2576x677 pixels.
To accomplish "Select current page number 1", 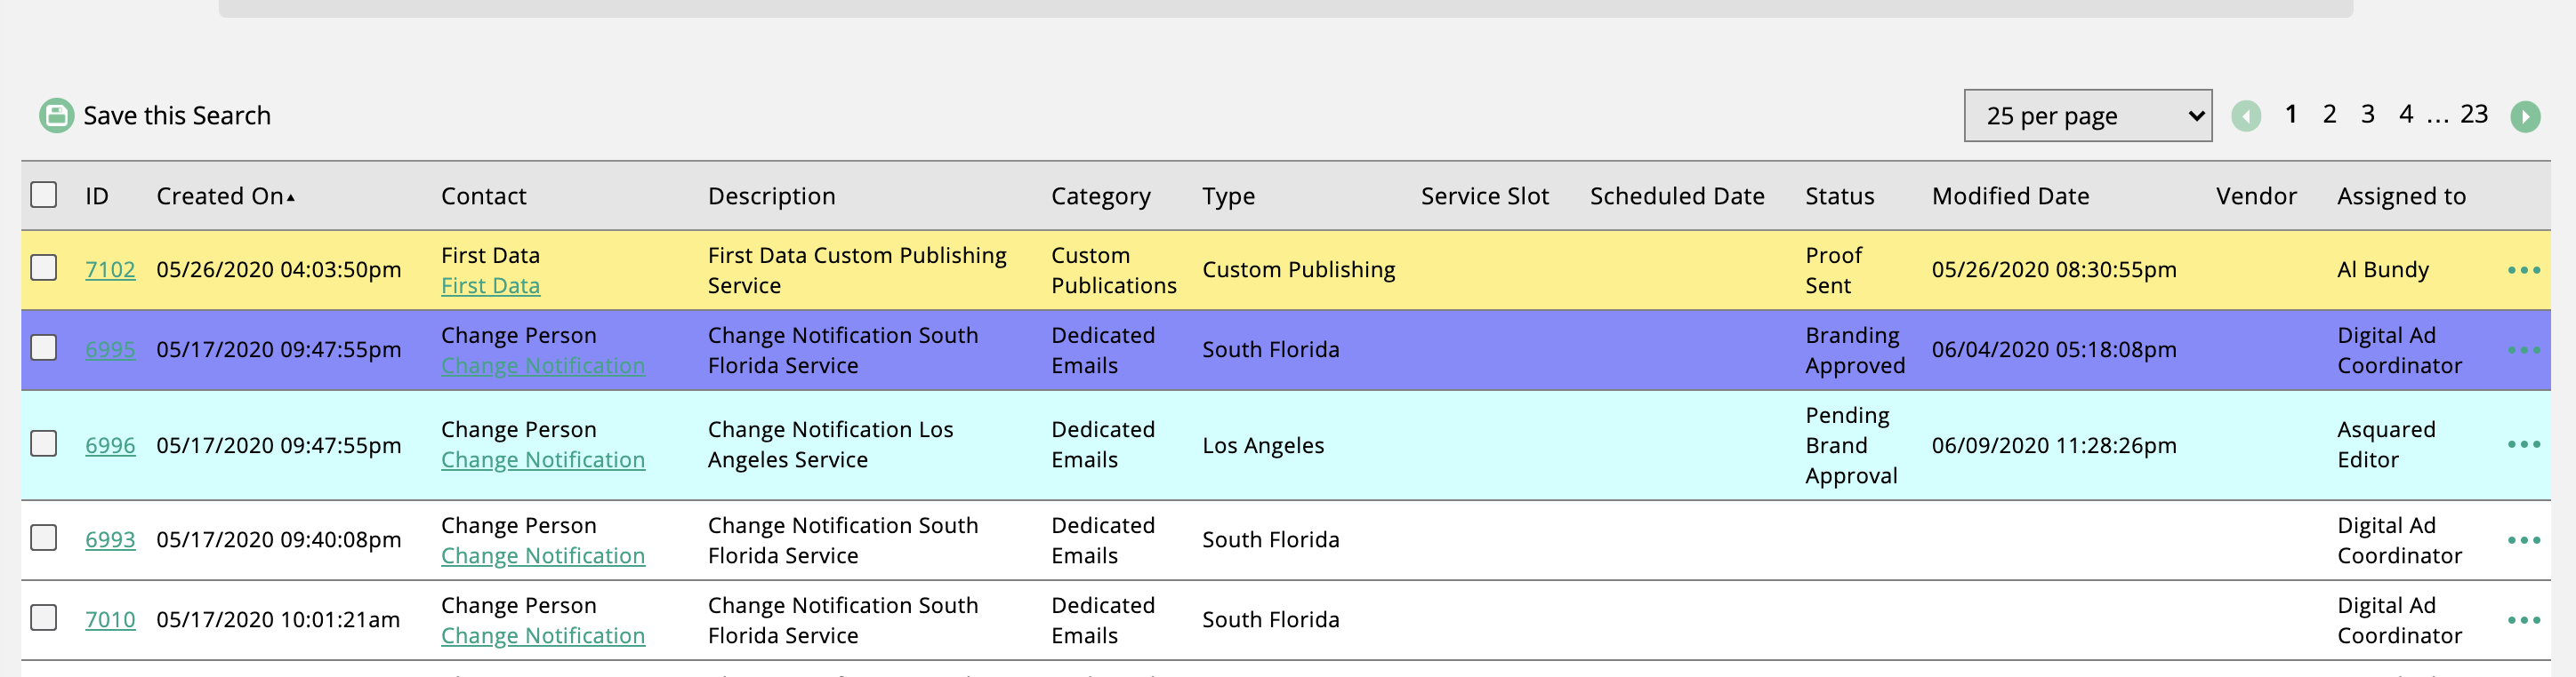I will tap(2290, 114).
